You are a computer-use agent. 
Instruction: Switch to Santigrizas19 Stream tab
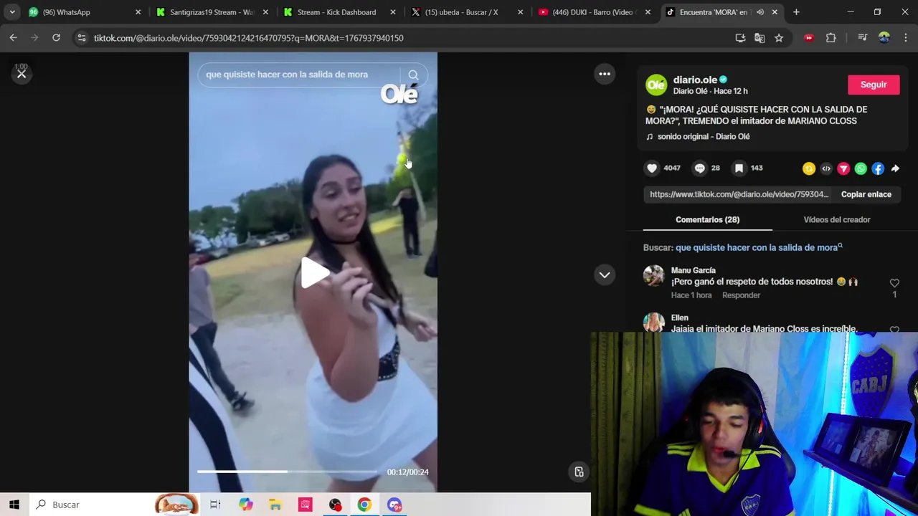click(212, 12)
